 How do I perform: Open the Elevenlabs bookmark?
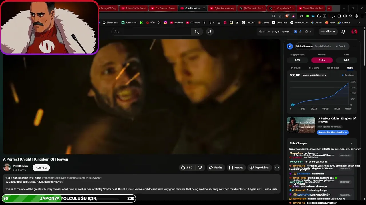[279, 22]
